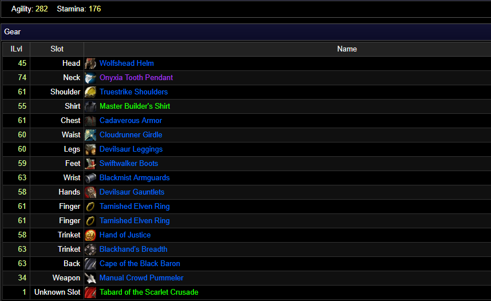Viewport: 491px width, 301px height.
Task: Open the Cloudrunner Girdle link
Action: click(x=131, y=135)
